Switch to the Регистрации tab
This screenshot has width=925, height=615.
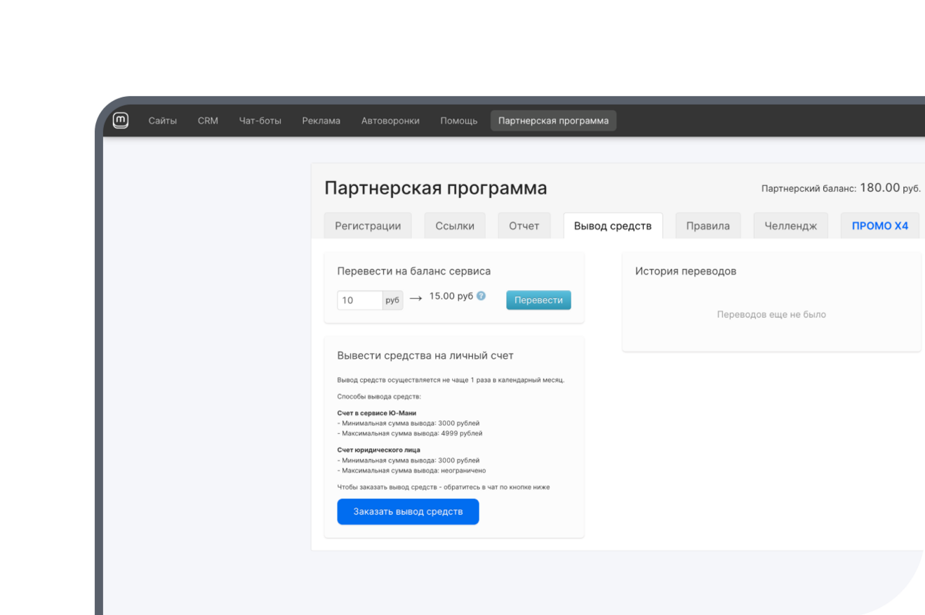[x=368, y=226]
